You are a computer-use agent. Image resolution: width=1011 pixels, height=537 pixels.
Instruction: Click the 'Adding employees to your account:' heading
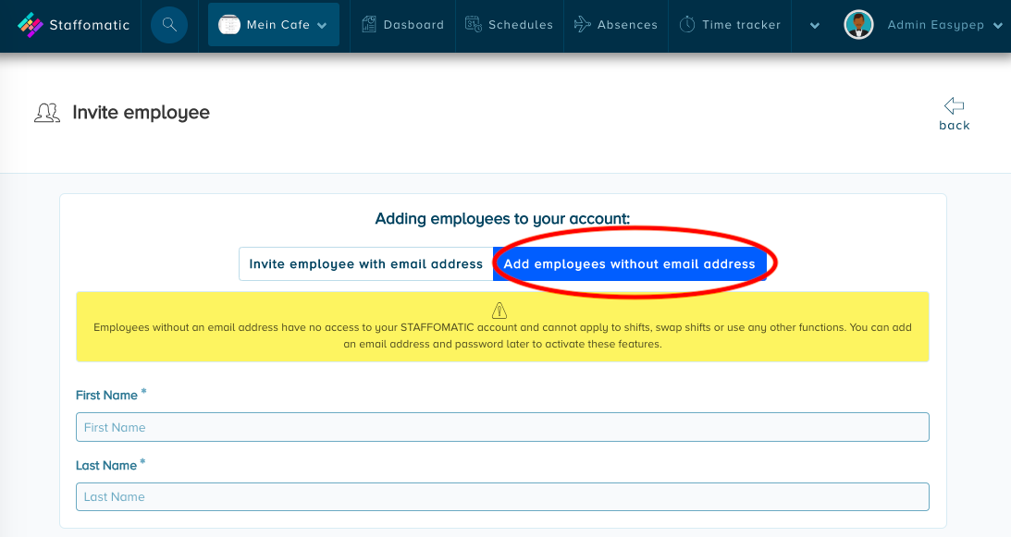click(502, 218)
